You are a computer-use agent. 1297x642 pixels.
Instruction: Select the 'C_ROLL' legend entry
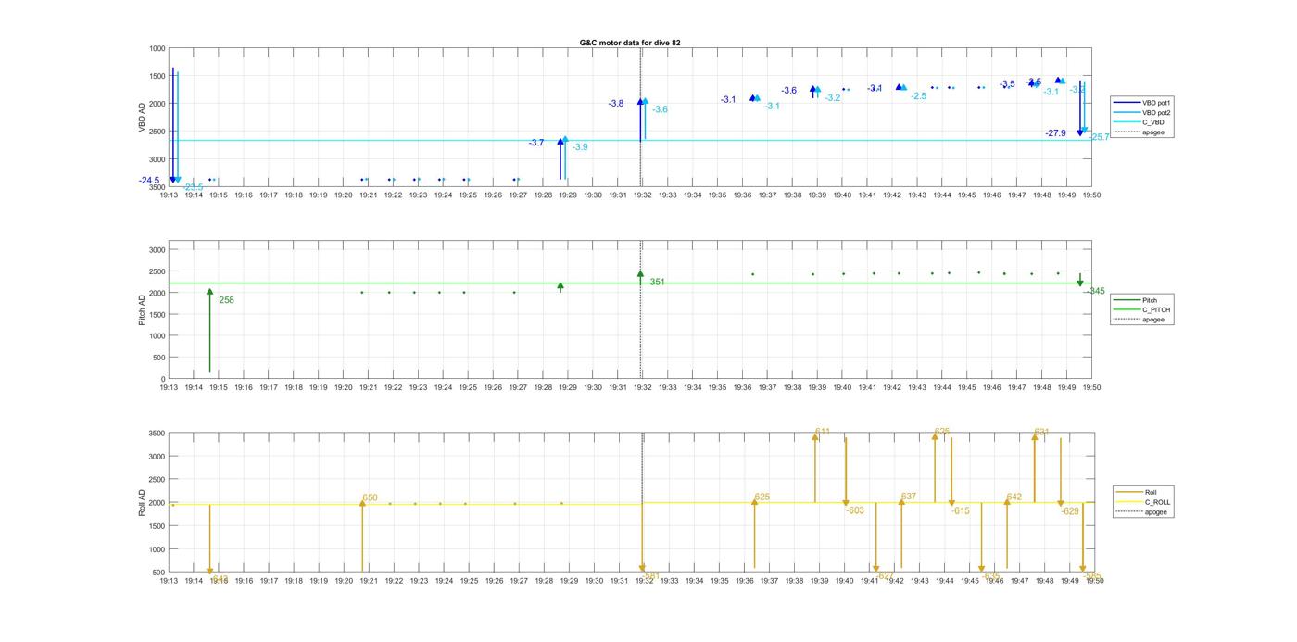(x=1144, y=502)
